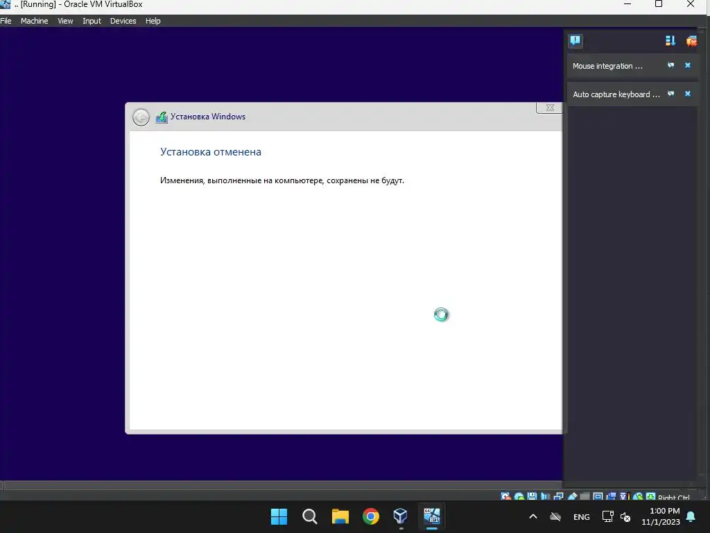Open the notification center speech-bubble icon

575,41
